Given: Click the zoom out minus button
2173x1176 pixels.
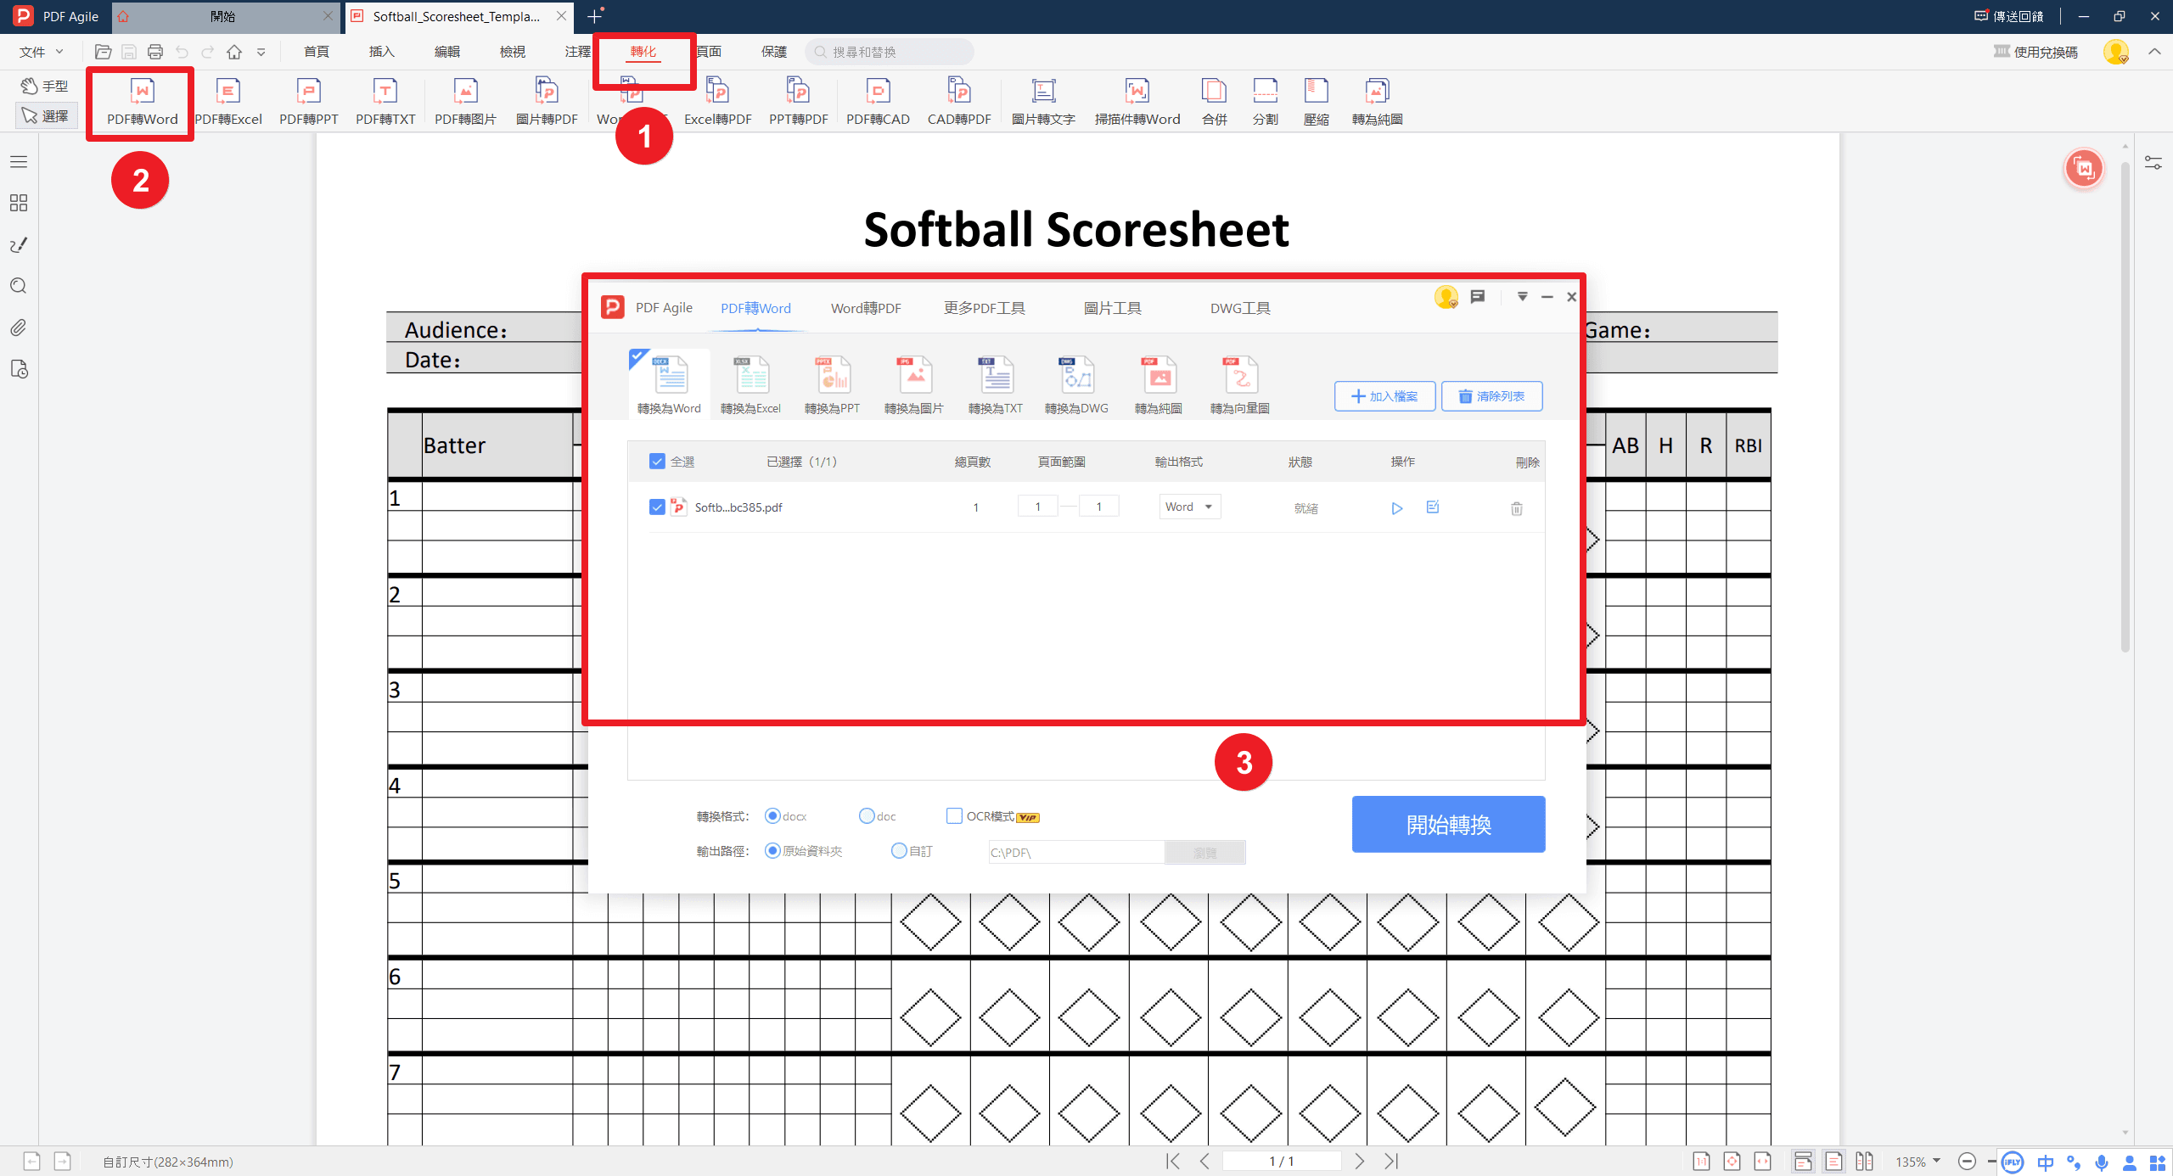Looking at the screenshot, I should click(x=1967, y=1162).
